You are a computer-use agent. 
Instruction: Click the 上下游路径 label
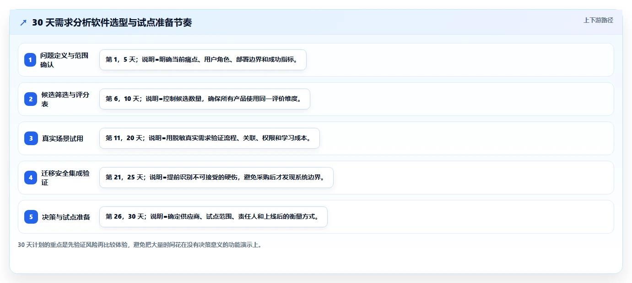click(x=598, y=20)
